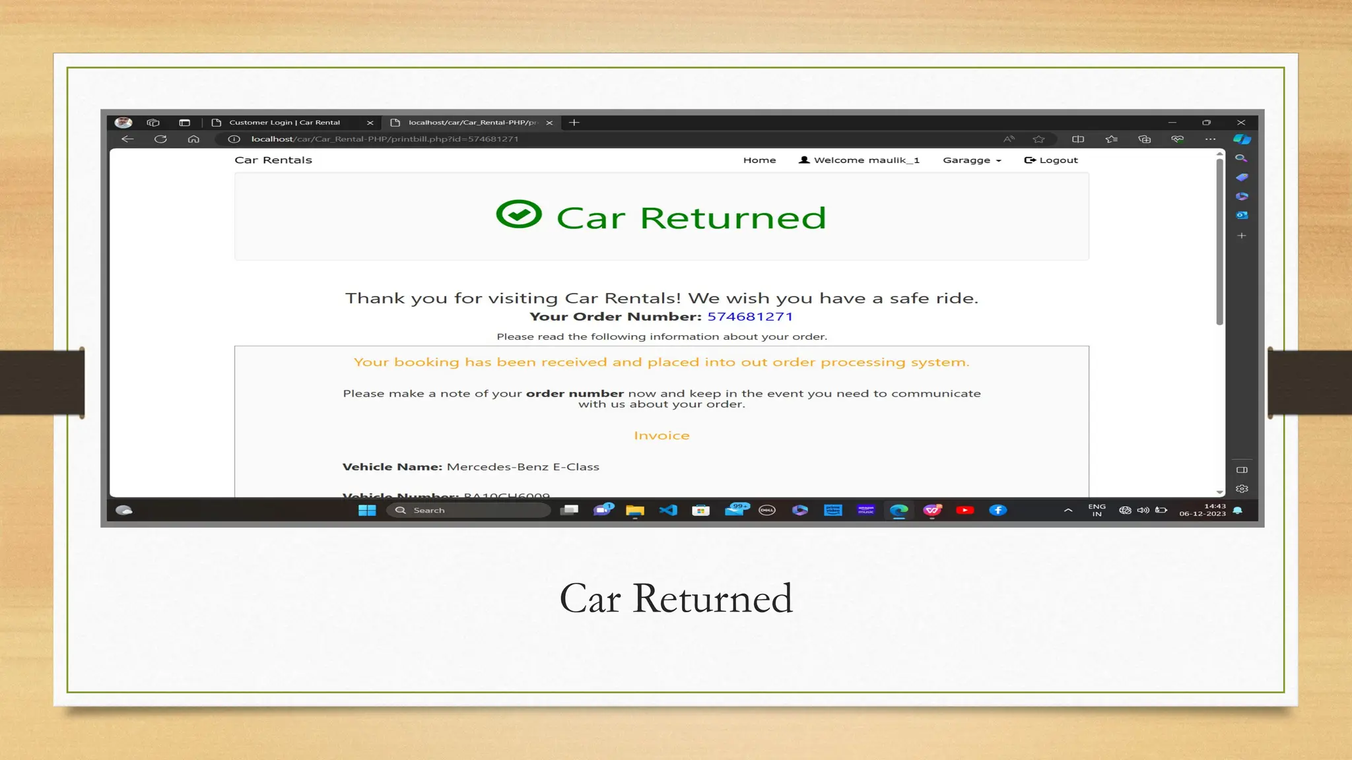Open the Favorites list icon
Viewport: 1352px width, 760px height.
point(1111,139)
